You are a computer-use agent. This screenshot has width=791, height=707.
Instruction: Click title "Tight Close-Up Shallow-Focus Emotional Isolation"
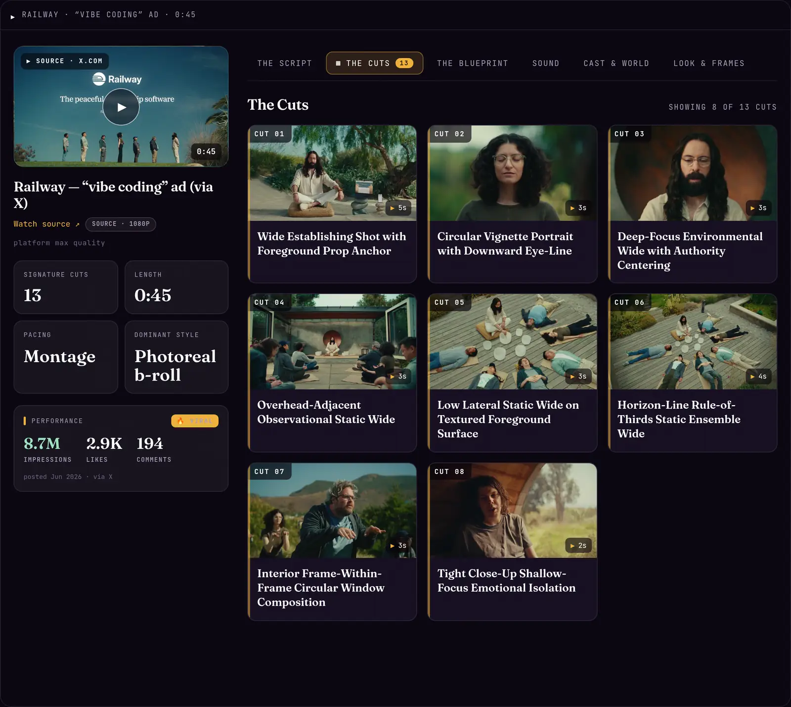tap(506, 581)
